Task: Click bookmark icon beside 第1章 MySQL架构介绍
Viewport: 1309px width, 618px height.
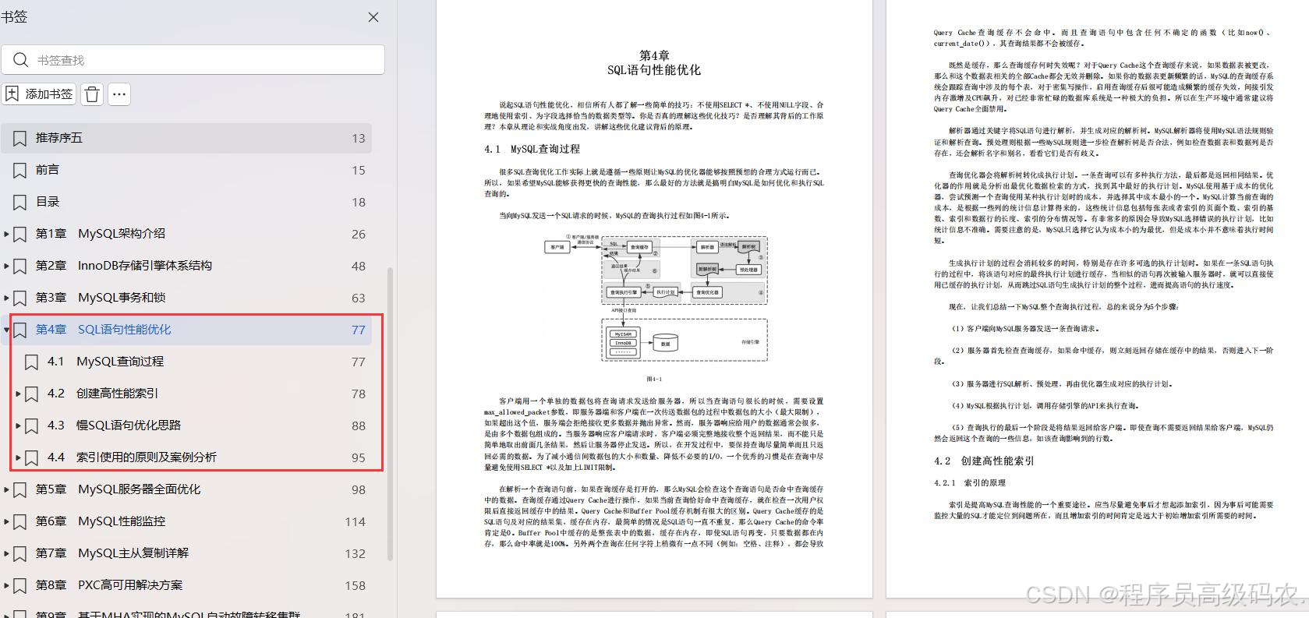Action: point(19,235)
